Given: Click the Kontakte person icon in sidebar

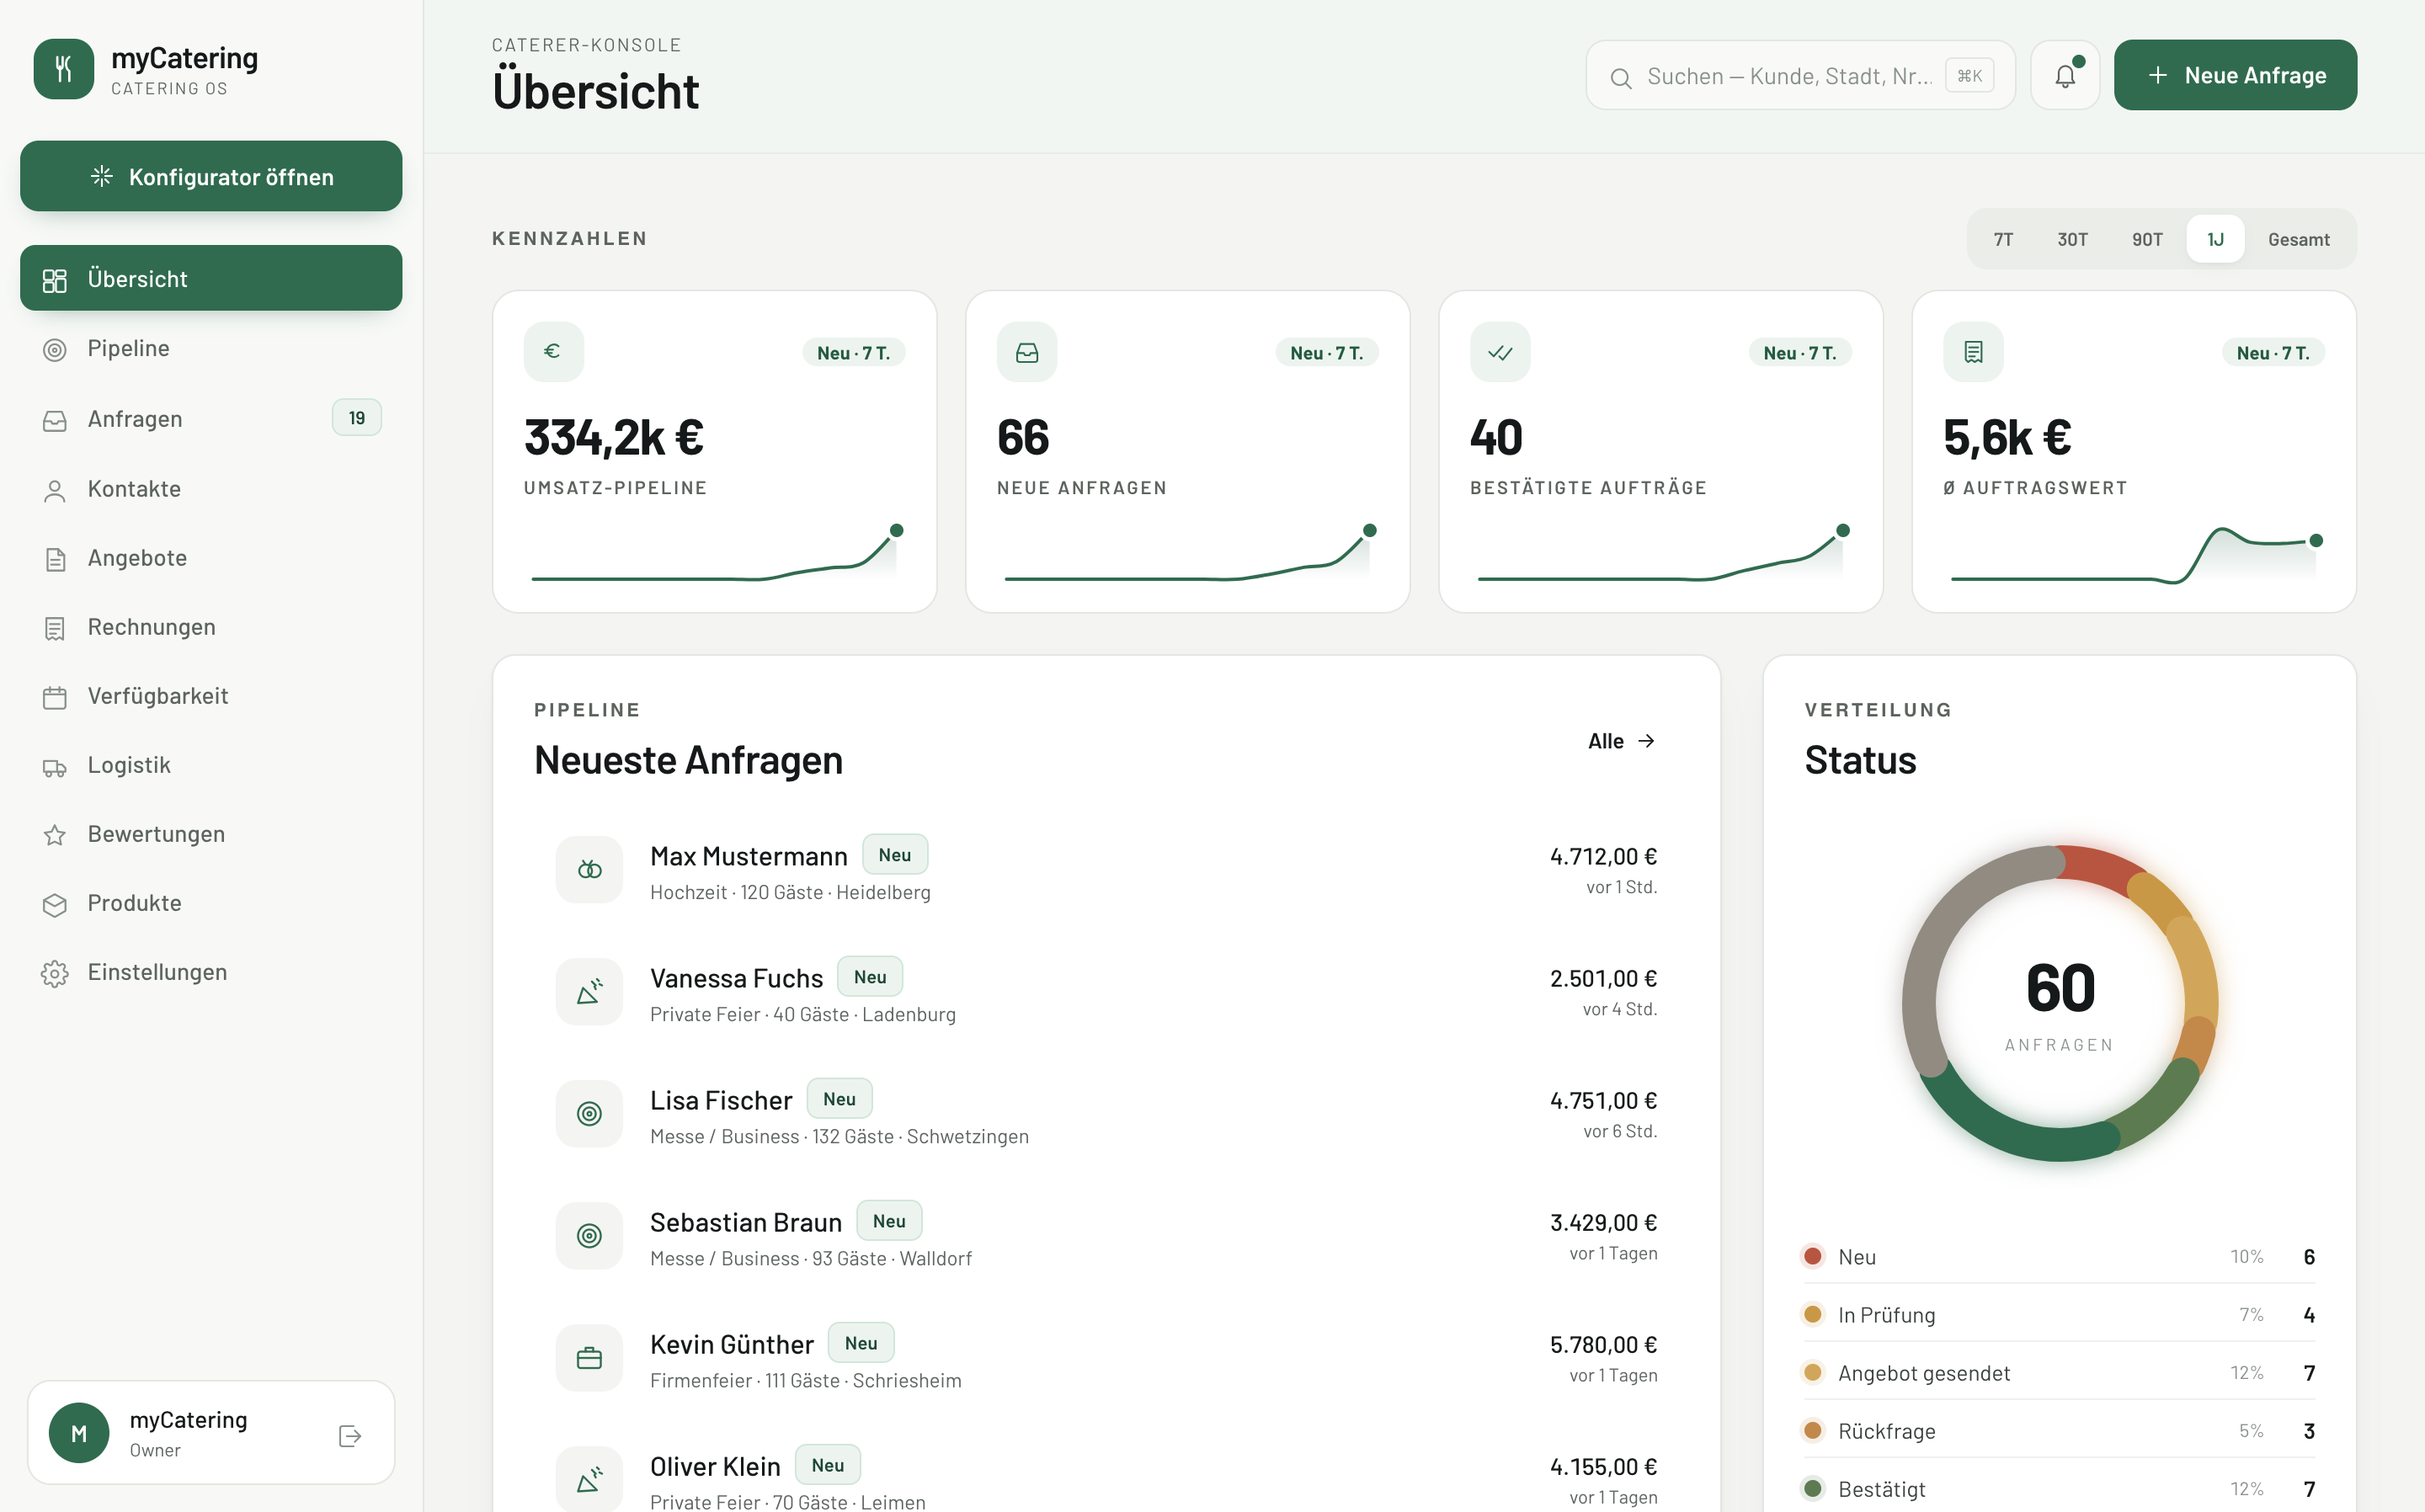Looking at the screenshot, I should (55, 490).
